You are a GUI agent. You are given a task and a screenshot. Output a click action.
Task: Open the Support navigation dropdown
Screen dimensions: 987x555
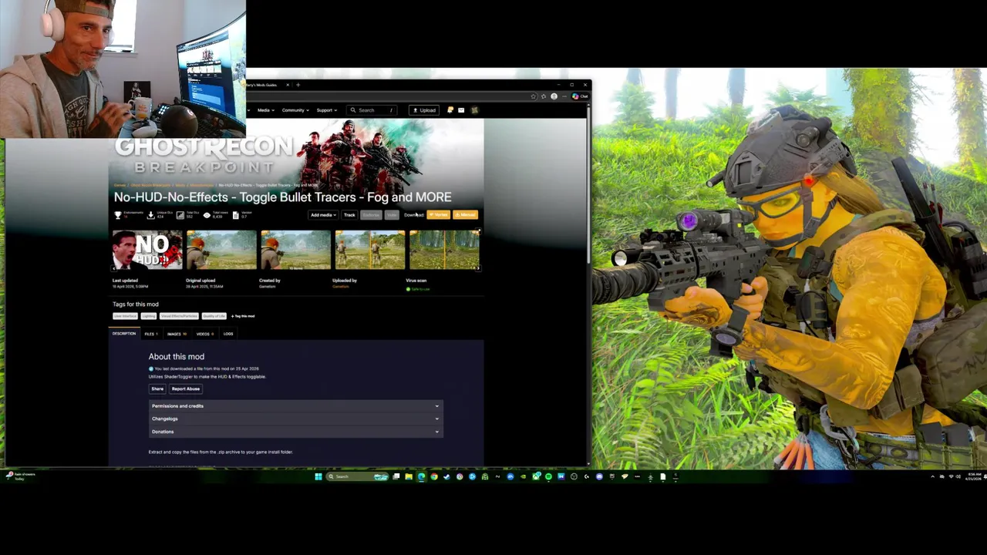pos(327,110)
